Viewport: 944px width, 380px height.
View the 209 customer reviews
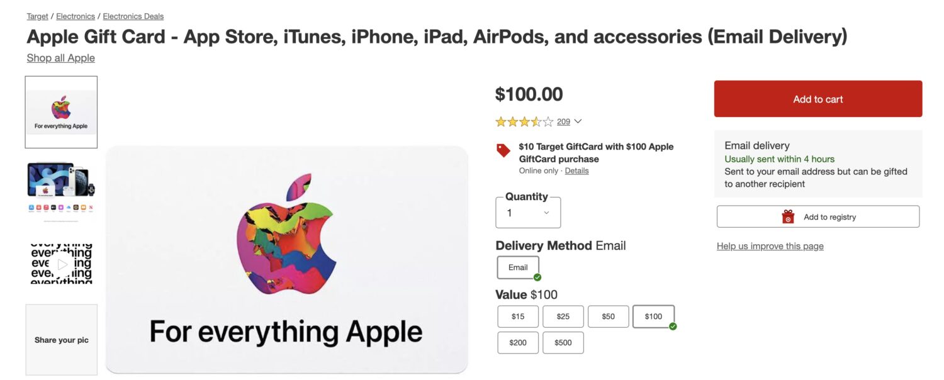click(563, 121)
